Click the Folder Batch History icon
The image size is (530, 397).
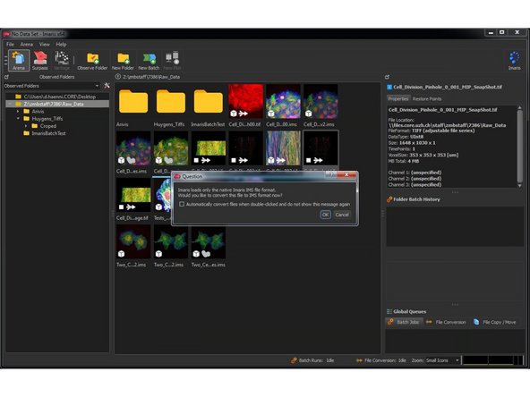pos(389,199)
